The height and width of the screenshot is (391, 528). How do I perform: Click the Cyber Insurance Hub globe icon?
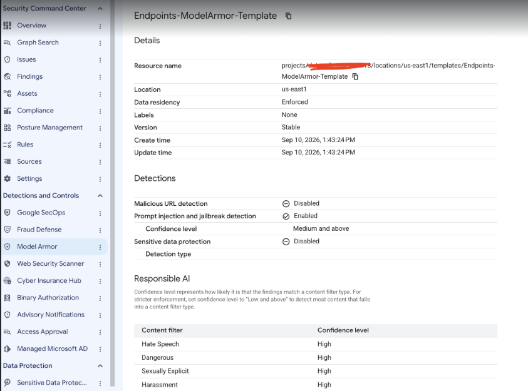coord(7,281)
